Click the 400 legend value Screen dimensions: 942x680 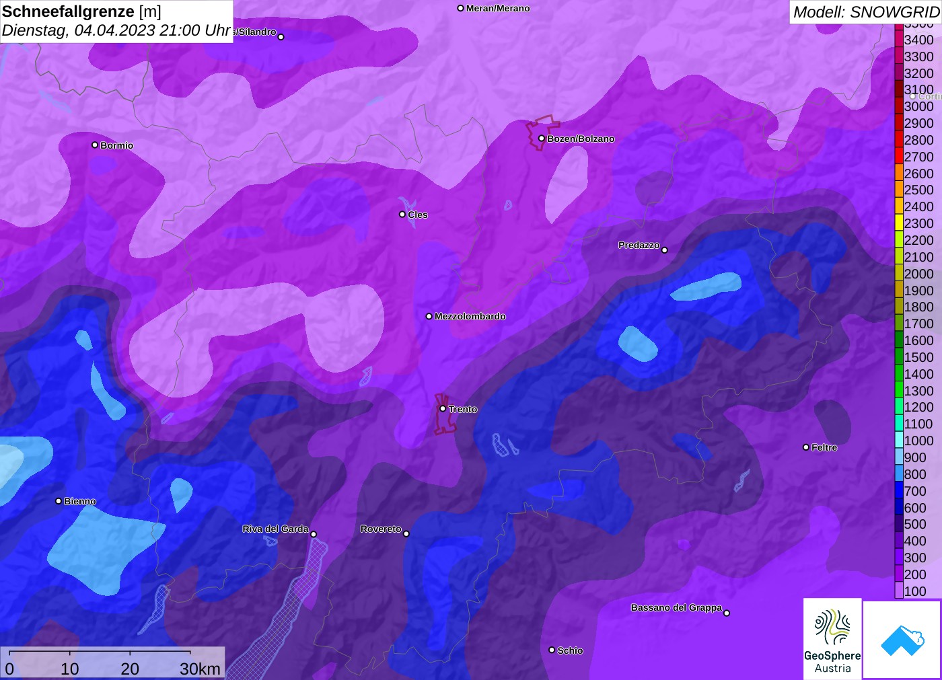pos(915,541)
